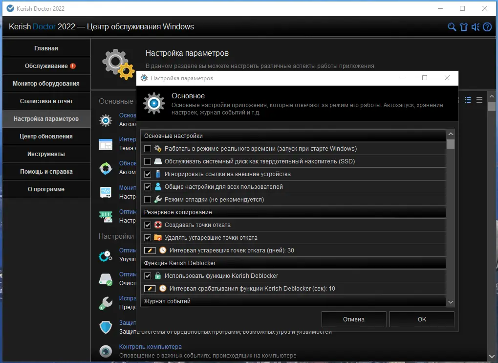The height and width of the screenshot is (363, 498).
Task: Click the blue shield Защита icon
Action: coord(106,327)
